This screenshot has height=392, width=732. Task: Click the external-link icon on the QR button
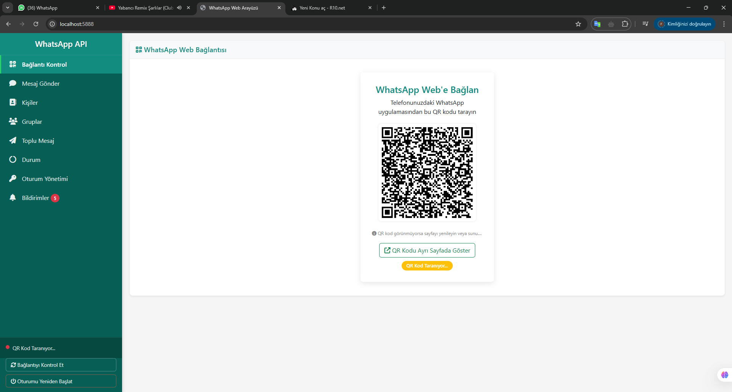point(387,250)
